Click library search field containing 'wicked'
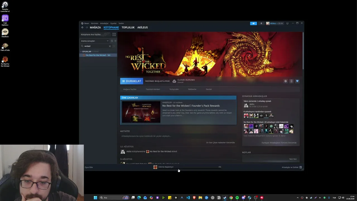The height and width of the screenshot is (201, 357). click(x=96, y=46)
